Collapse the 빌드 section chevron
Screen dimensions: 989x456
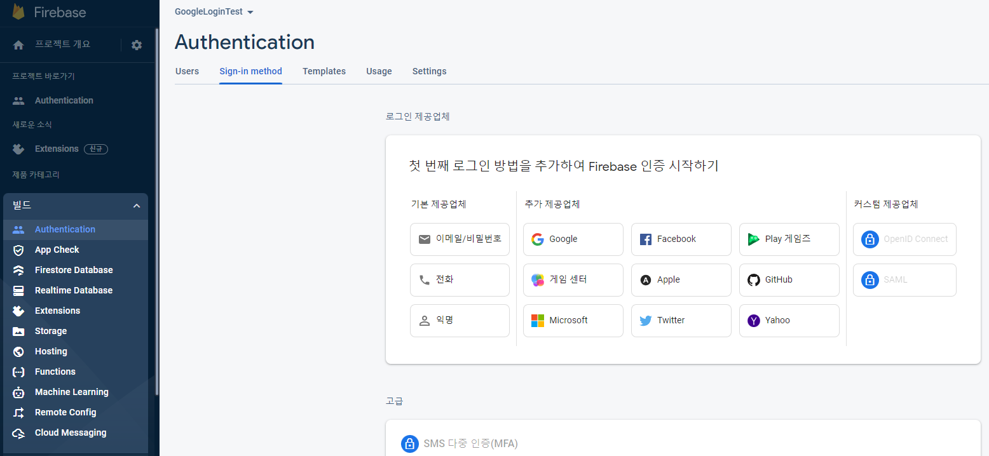point(137,206)
